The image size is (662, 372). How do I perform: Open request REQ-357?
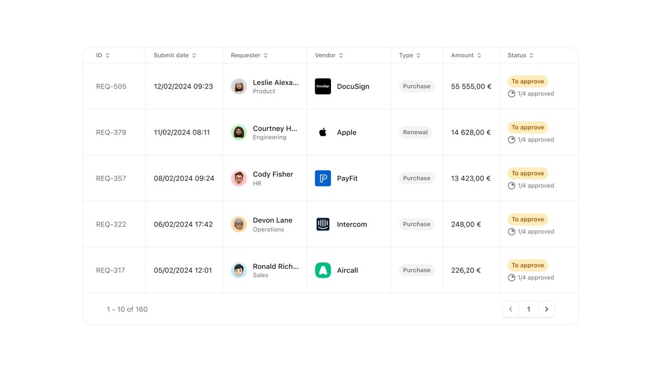point(111,179)
